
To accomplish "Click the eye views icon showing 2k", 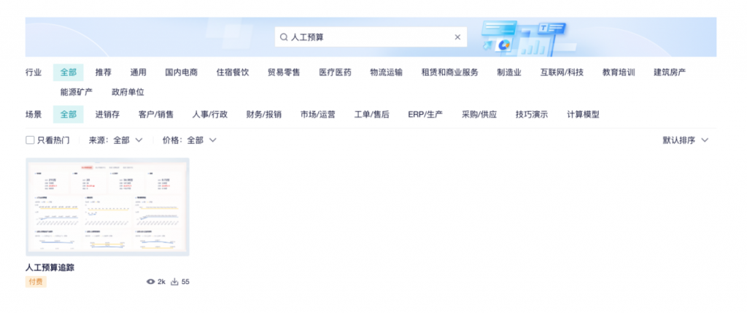I will click(x=150, y=282).
